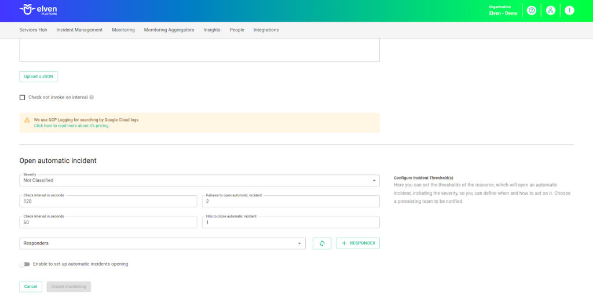Open the Integrations menu
The width and height of the screenshot is (593, 296).
click(266, 30)
